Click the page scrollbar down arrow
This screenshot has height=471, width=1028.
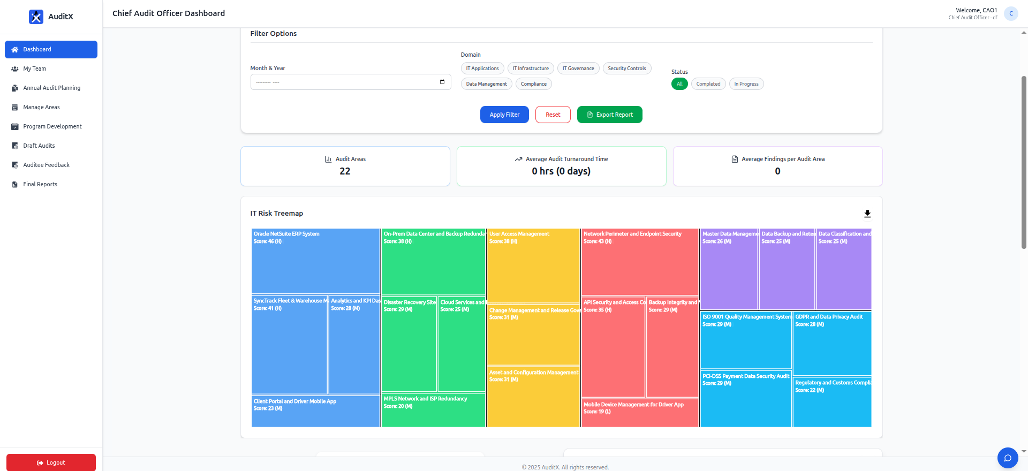(x=1024, y=451)
